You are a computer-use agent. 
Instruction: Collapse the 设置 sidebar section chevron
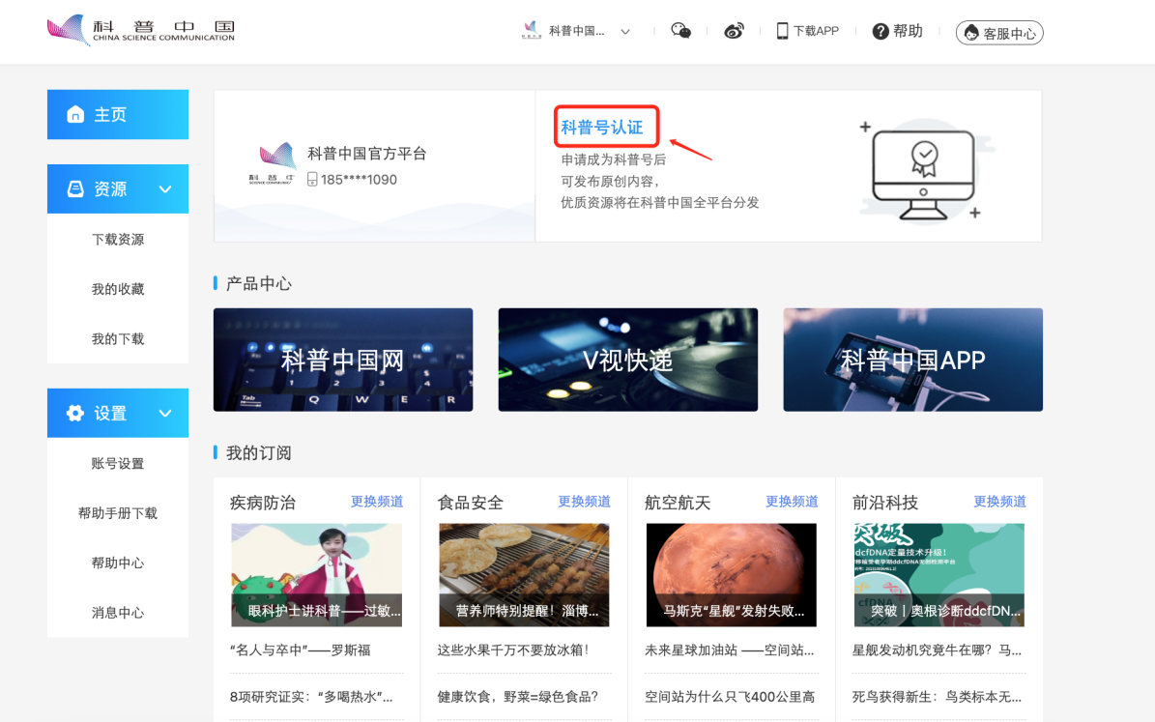(165, 414)
